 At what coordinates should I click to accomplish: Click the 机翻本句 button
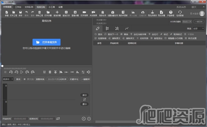[x=74, y=79]
